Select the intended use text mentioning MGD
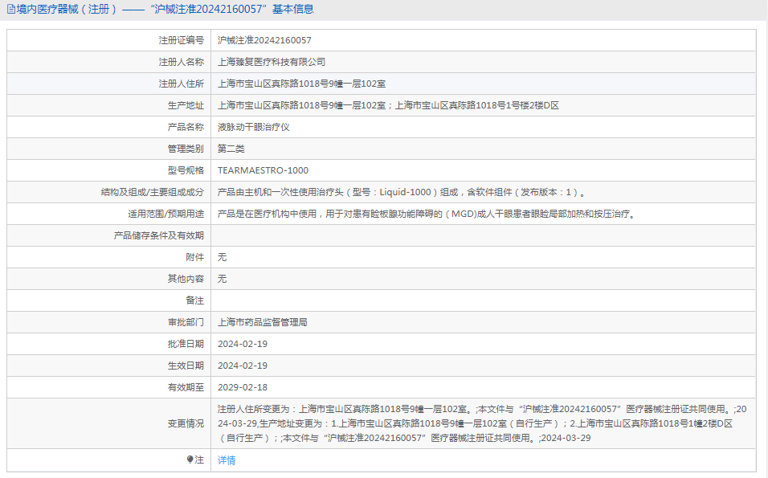The image size is (768, 478). (x=427, y=214)
